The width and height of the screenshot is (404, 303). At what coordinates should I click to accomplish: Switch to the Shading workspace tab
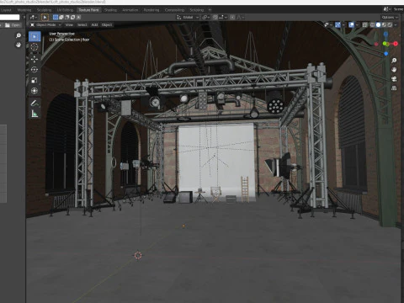tap(110, 10)
